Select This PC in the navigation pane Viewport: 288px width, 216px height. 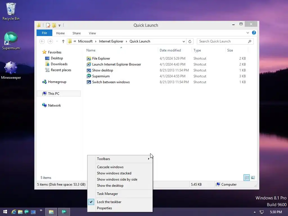pos(59,93)
